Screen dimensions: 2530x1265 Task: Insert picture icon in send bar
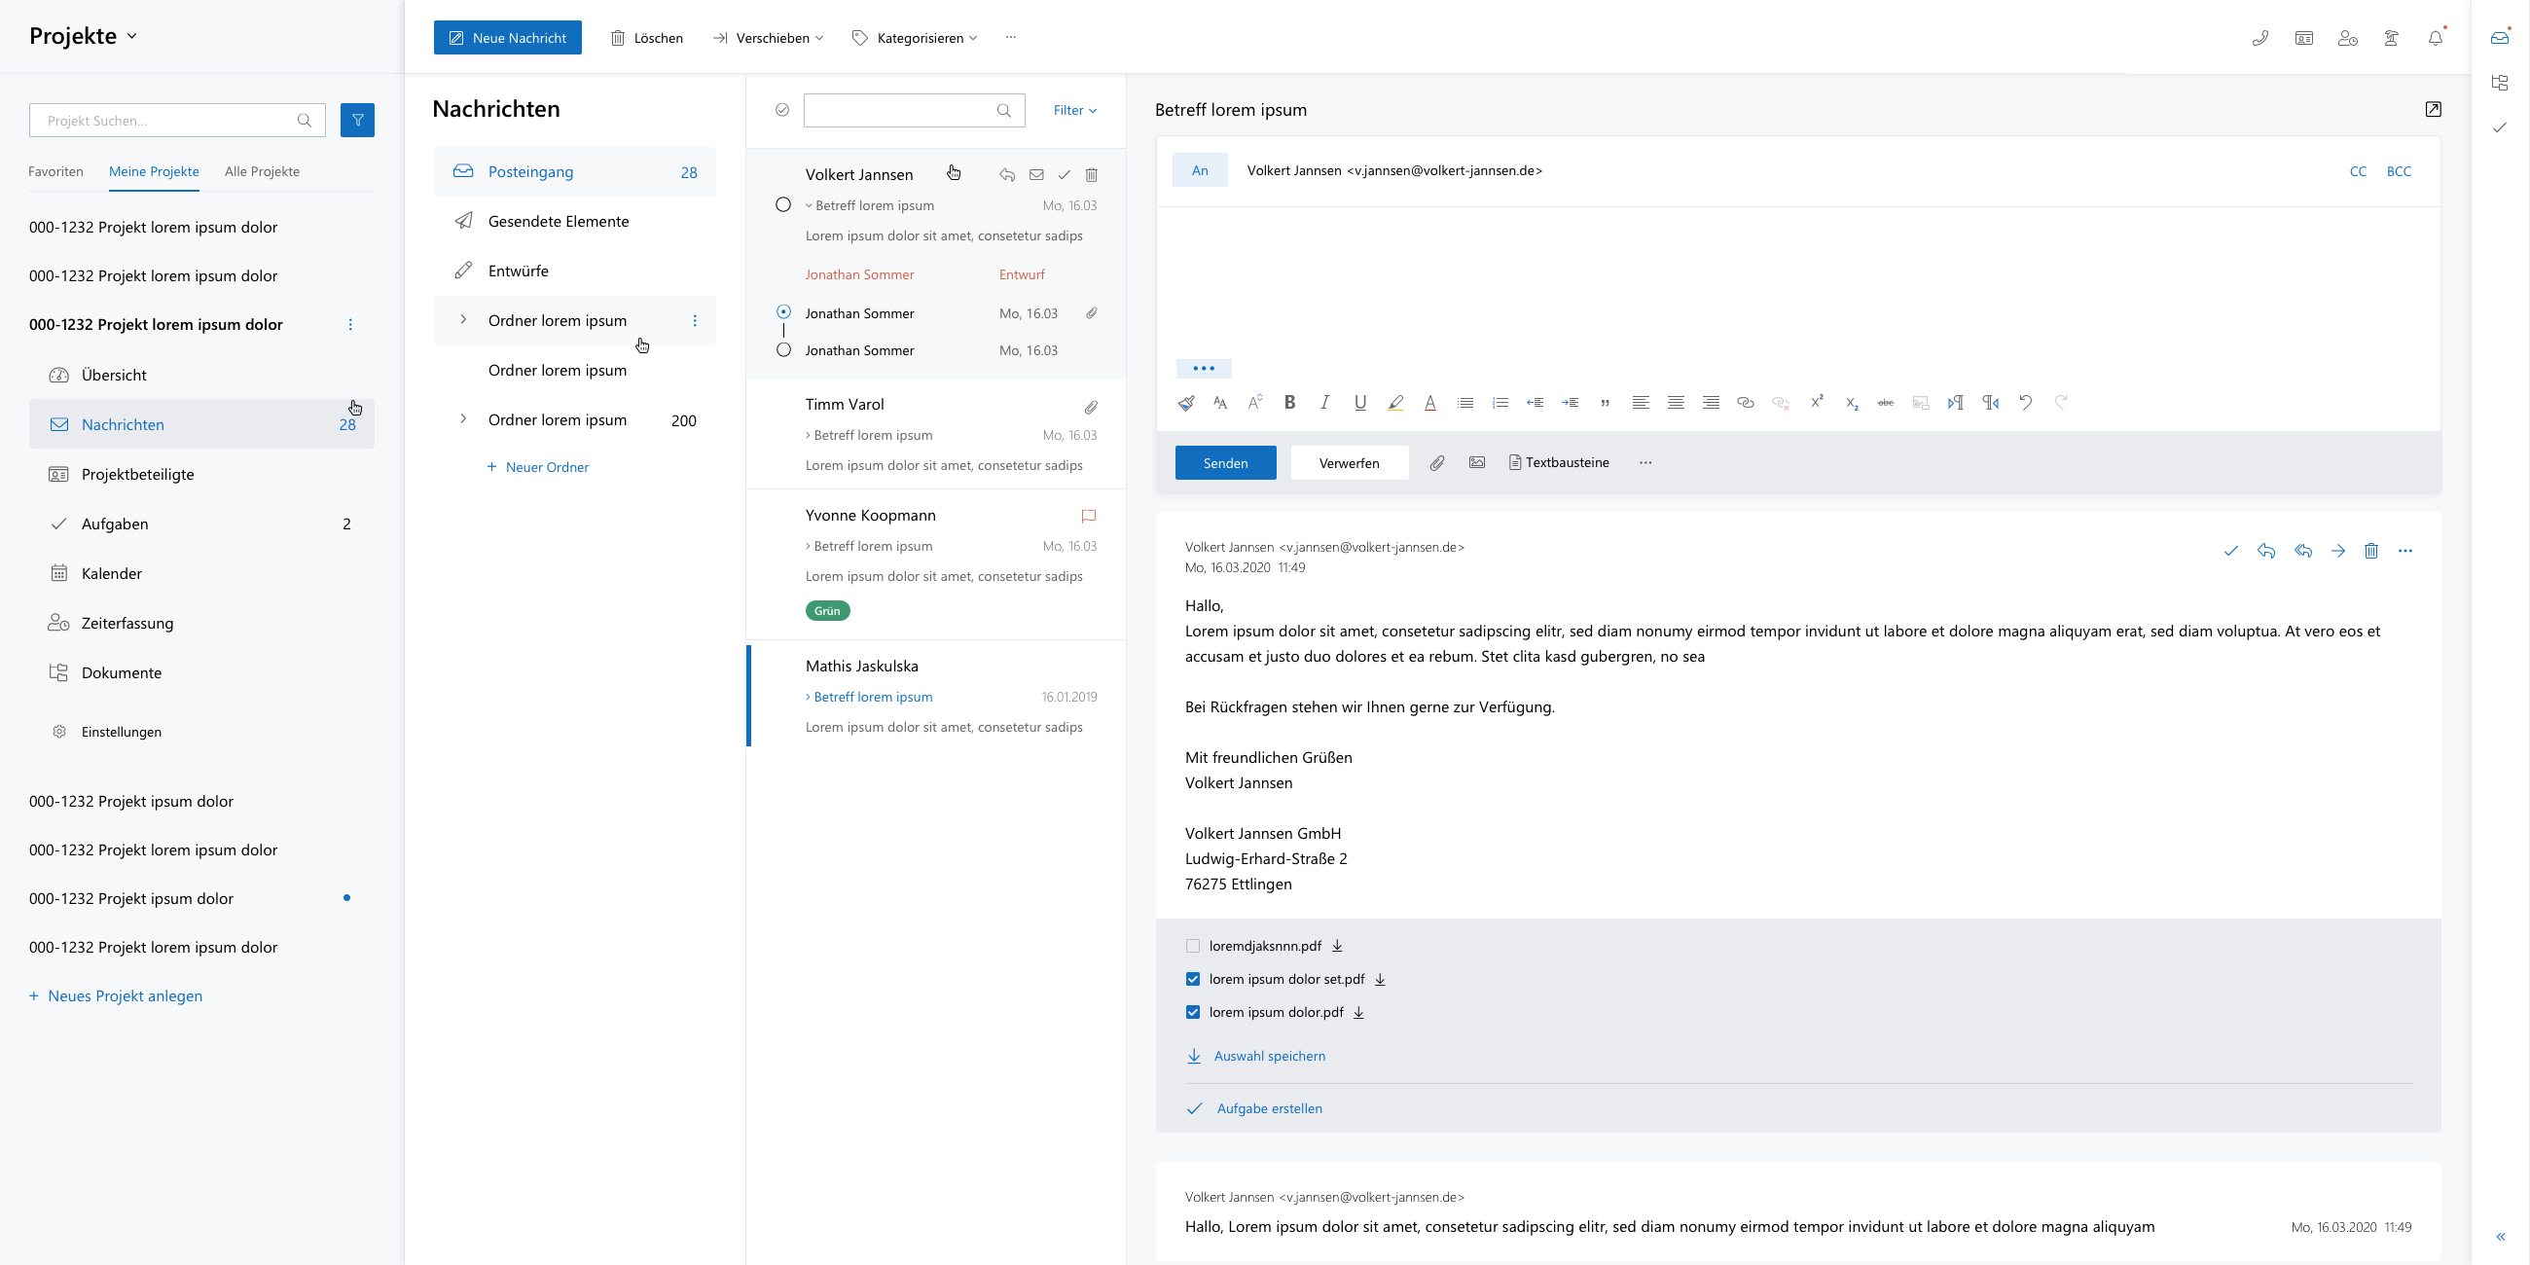point(1477,462)
